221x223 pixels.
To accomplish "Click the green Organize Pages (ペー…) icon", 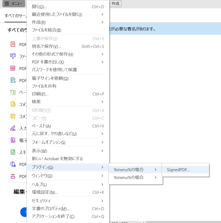I will click(x=13, y=92).
